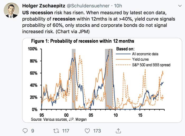The image size is (185, 136).
Task: Click the retweet count 117
Action: pyautogui.click(x=65, y=130)
